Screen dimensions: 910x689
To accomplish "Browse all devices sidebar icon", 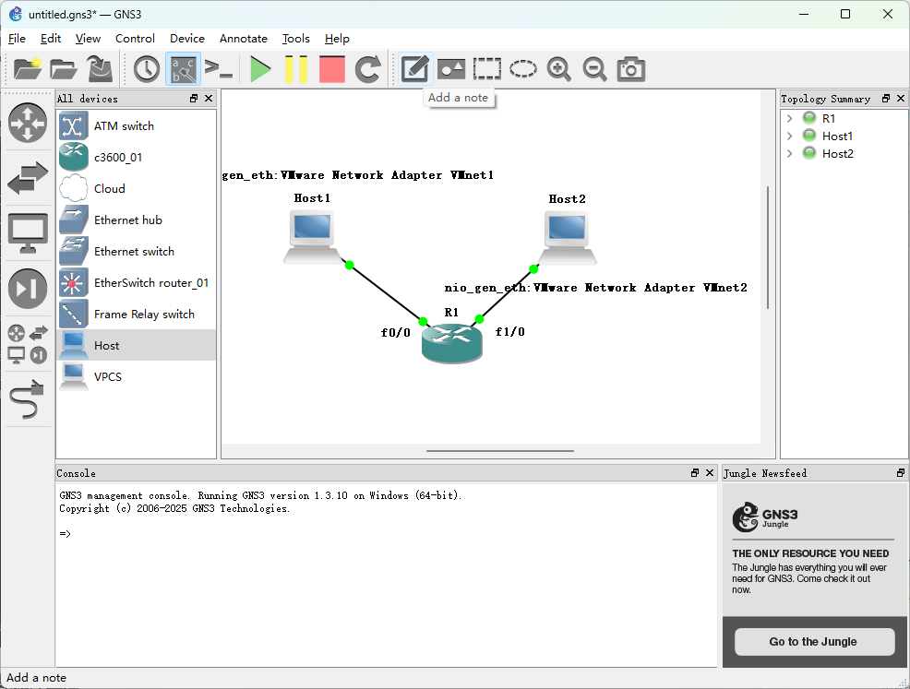I will [28, 344].
